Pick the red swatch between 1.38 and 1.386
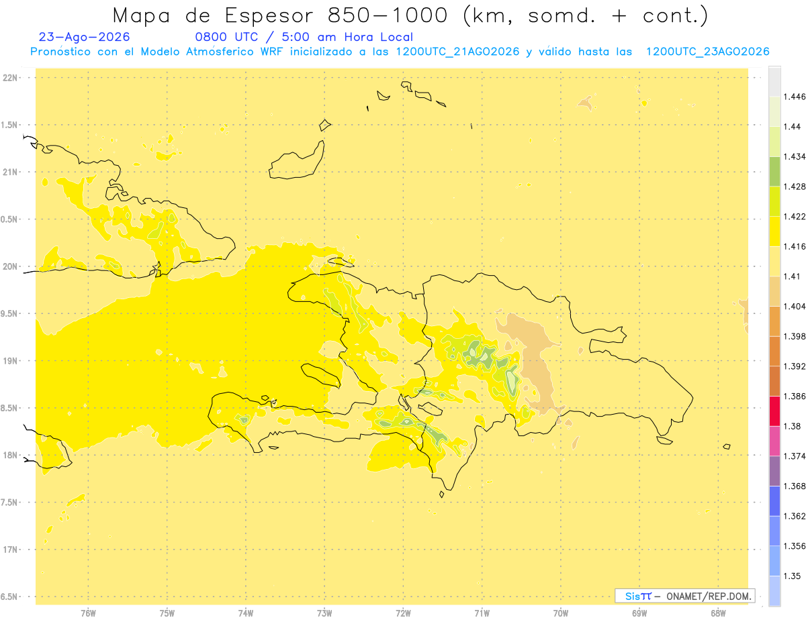Screen dimensions: 806x622 coord(774,411)
